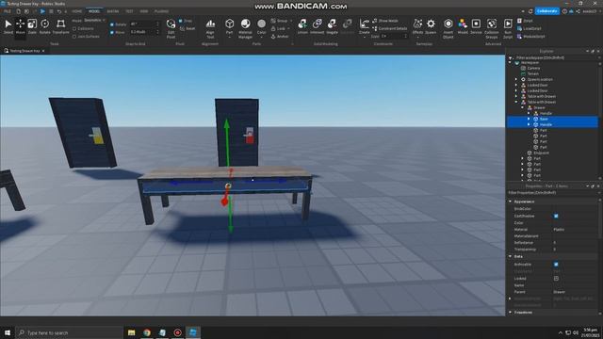603x339 pixels.
Task: Switch to the TEST ribbon tab
Action: point(129,11)
